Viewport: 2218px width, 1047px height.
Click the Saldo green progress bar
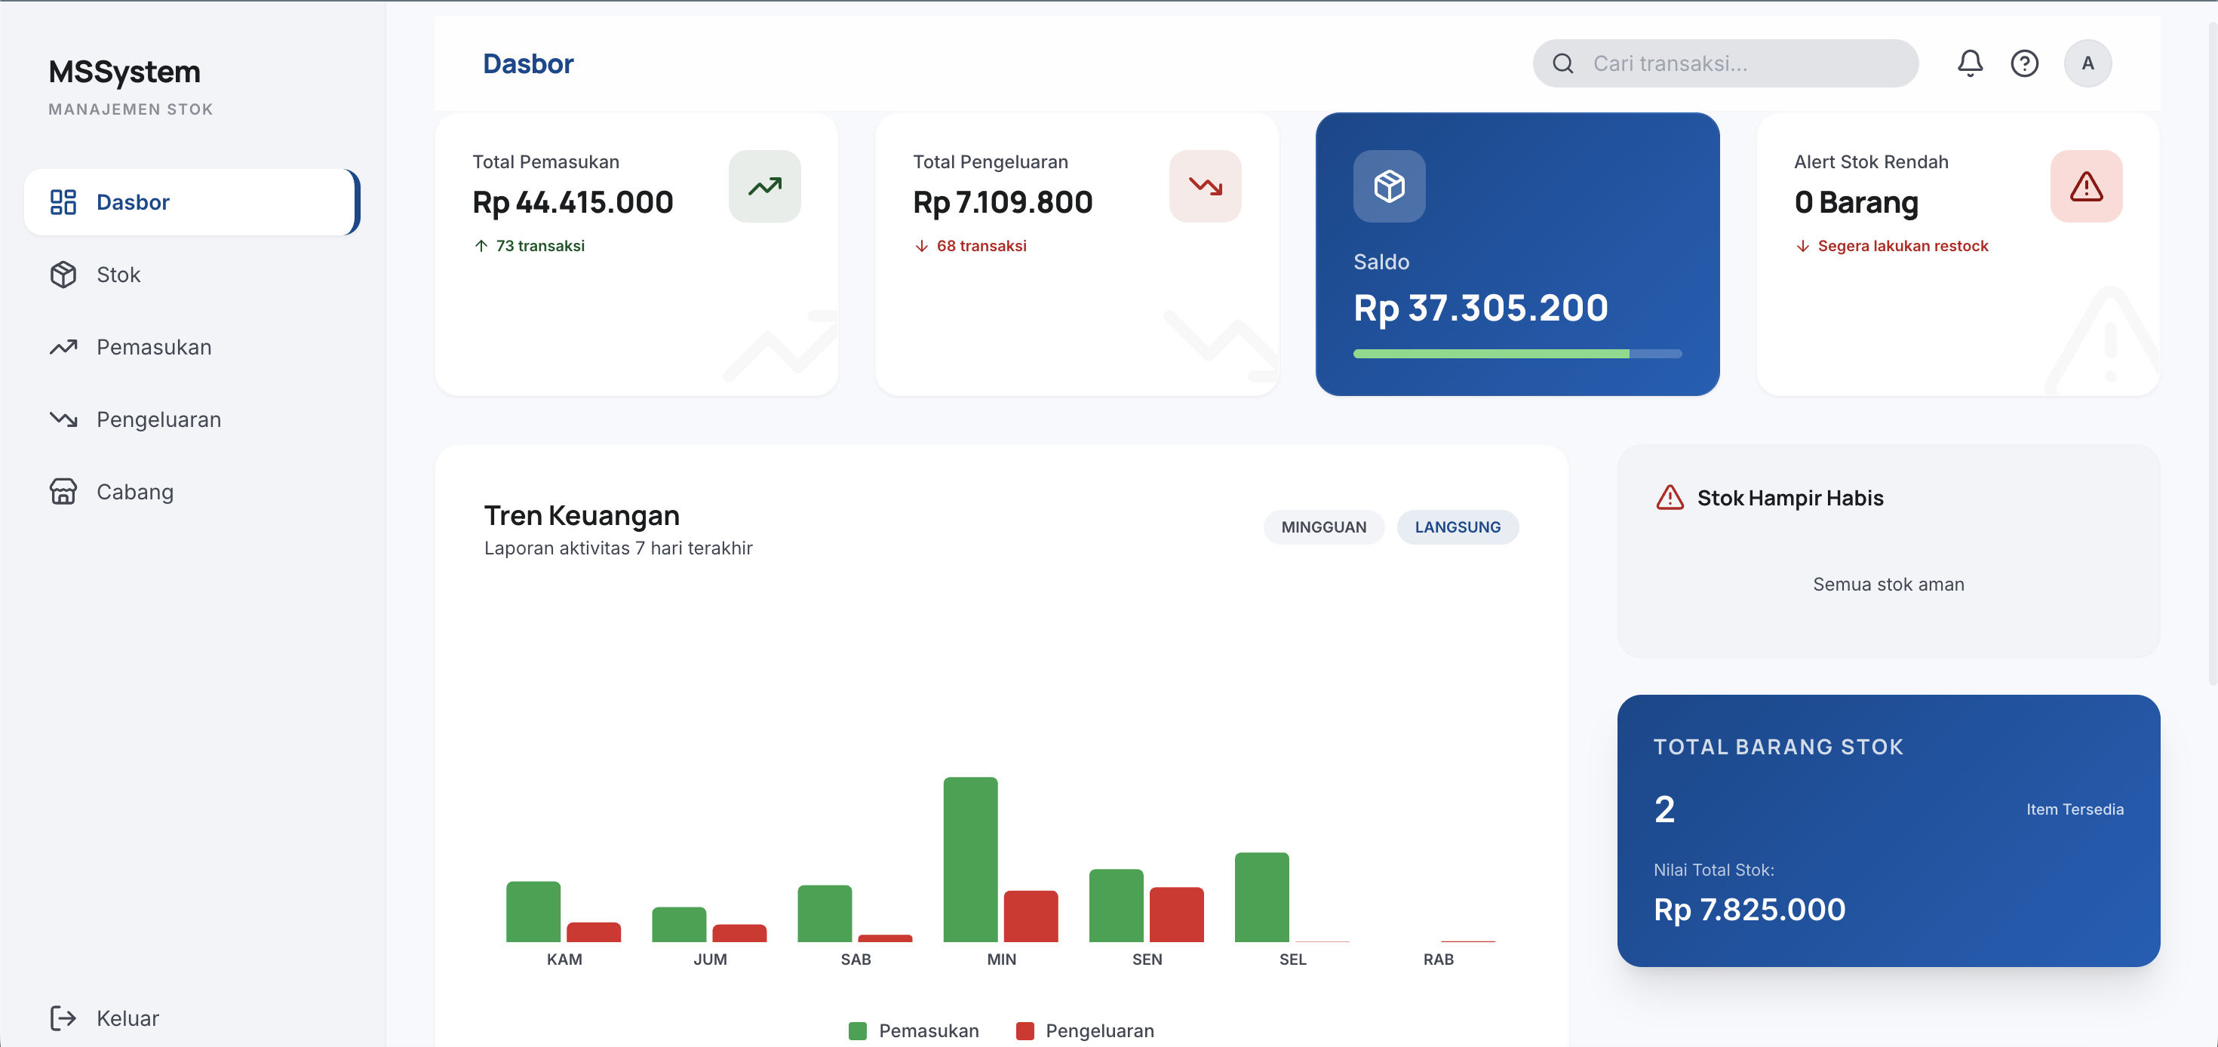coord(1489,354)
